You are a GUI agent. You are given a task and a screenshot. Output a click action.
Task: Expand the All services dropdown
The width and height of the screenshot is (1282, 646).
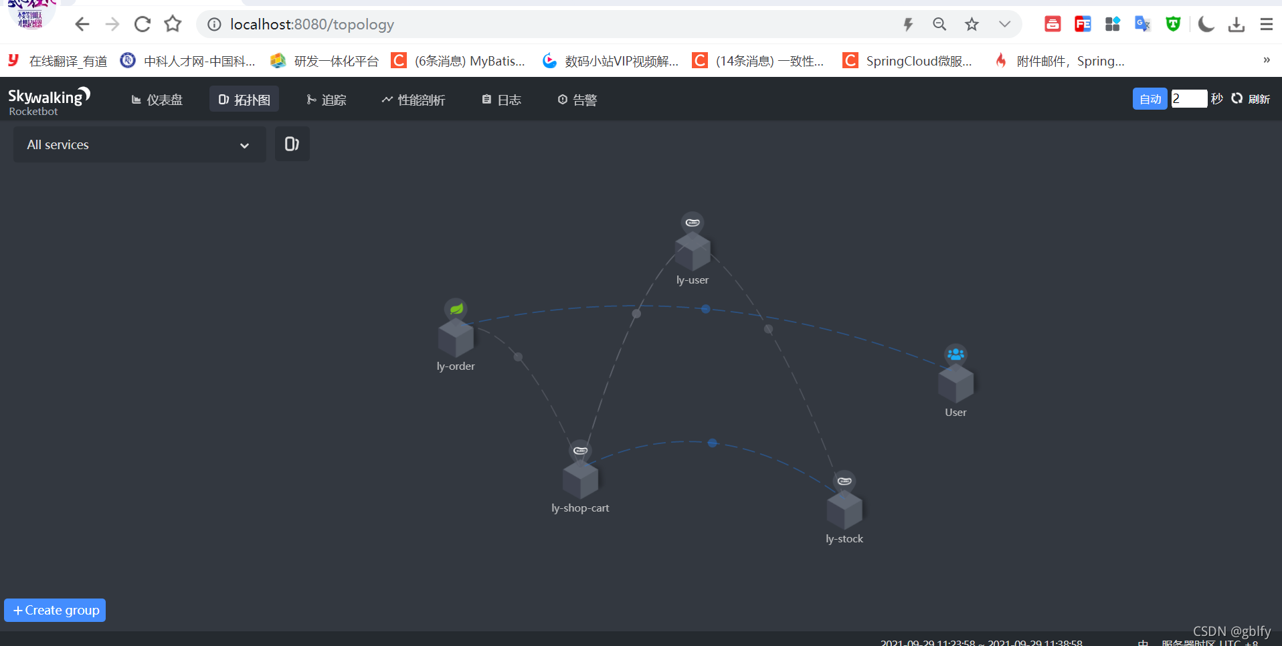coord(139,144)
